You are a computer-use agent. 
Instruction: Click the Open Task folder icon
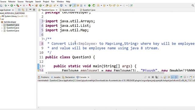pyautogui.click(x=51, y=5)
